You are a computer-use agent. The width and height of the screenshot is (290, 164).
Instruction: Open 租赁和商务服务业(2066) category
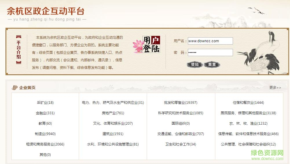[45, 144]
